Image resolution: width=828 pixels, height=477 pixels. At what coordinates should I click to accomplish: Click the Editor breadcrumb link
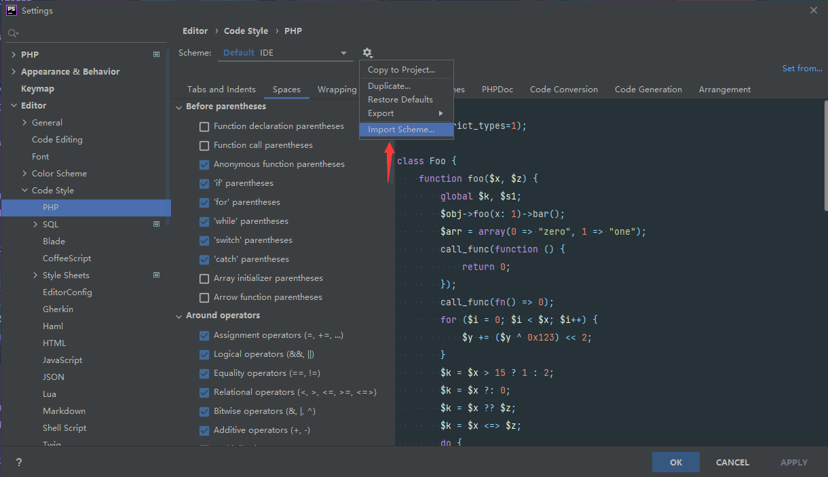pyautogui.click(x=195, y=31)
